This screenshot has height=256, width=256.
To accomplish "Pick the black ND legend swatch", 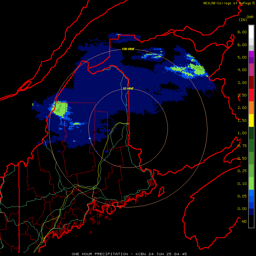I will 251,221.
